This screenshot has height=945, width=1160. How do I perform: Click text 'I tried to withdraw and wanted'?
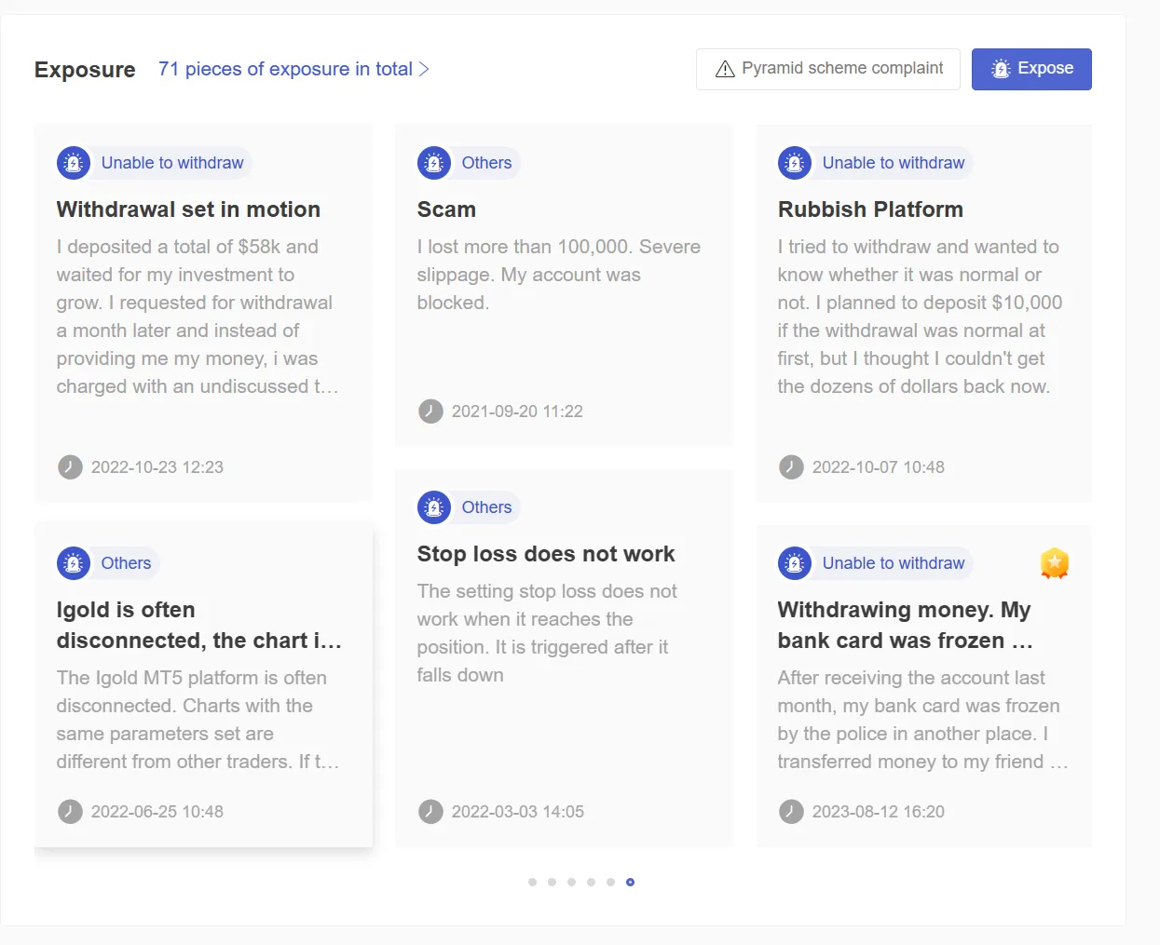coord(918,247)
